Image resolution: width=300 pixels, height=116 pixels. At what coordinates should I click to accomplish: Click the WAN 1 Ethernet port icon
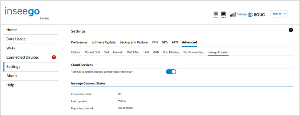tap(216, 14)
